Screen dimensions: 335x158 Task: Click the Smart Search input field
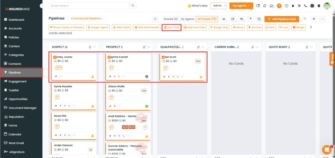pyautogui.click(x=89, y=6)
